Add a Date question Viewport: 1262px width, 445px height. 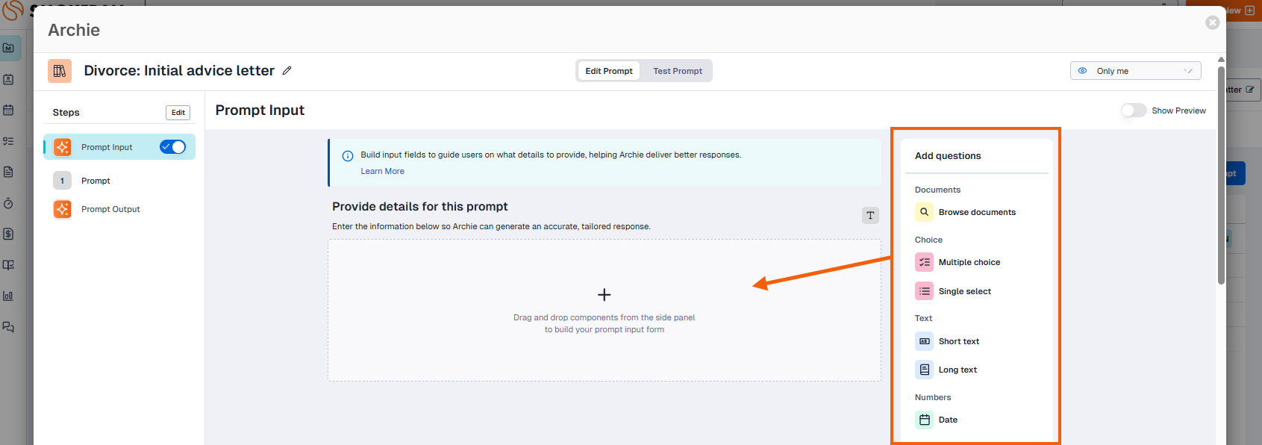coord(947,420)
